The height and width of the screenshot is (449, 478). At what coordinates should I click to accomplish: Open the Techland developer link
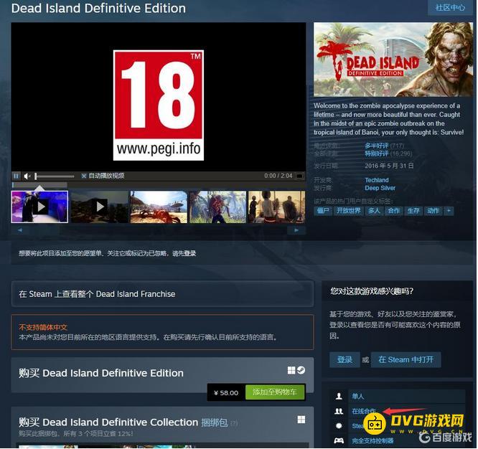(377, 180)
